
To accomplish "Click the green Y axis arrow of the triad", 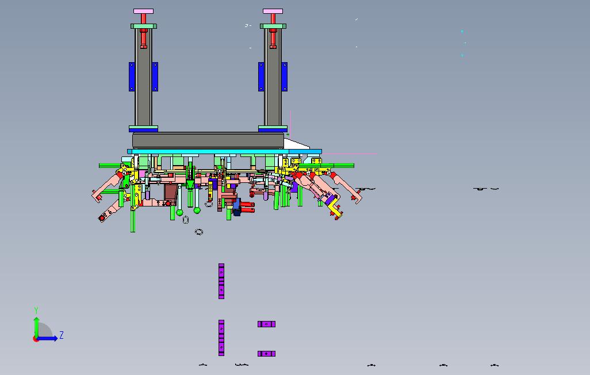I will (36, 327).
